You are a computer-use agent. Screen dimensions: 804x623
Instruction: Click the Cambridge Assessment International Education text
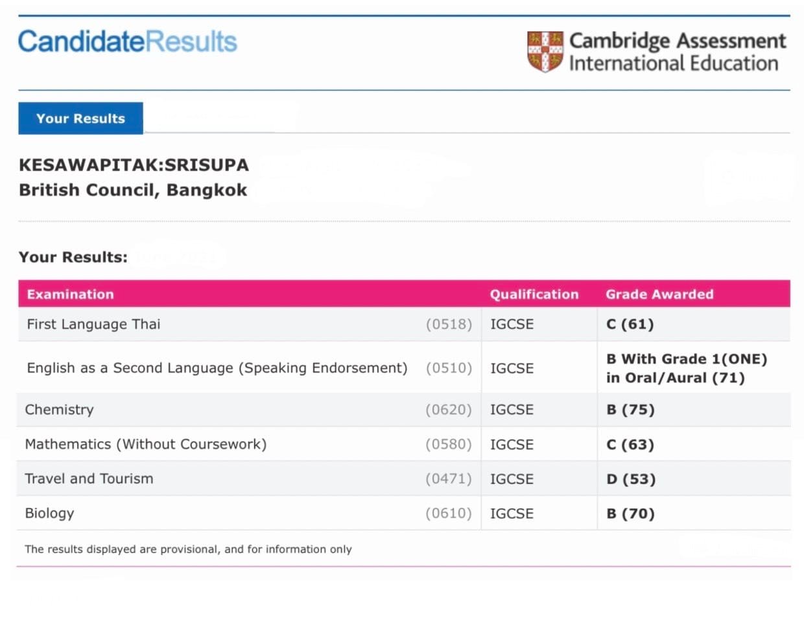tap(677, 52)
